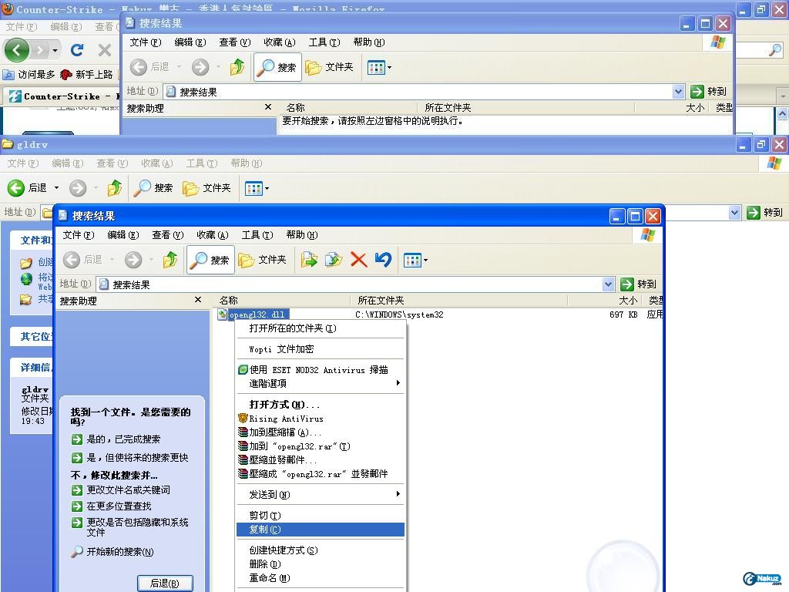Toggle the 搜索 magnifier button in front window
Viewport: 789px width, 592px height.
(211, 260)
